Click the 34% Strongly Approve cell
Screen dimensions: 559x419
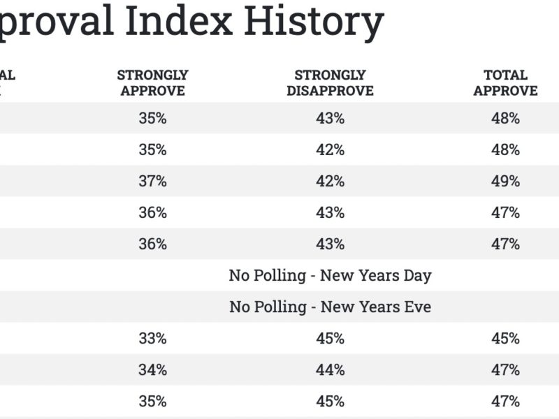[152, 369]
